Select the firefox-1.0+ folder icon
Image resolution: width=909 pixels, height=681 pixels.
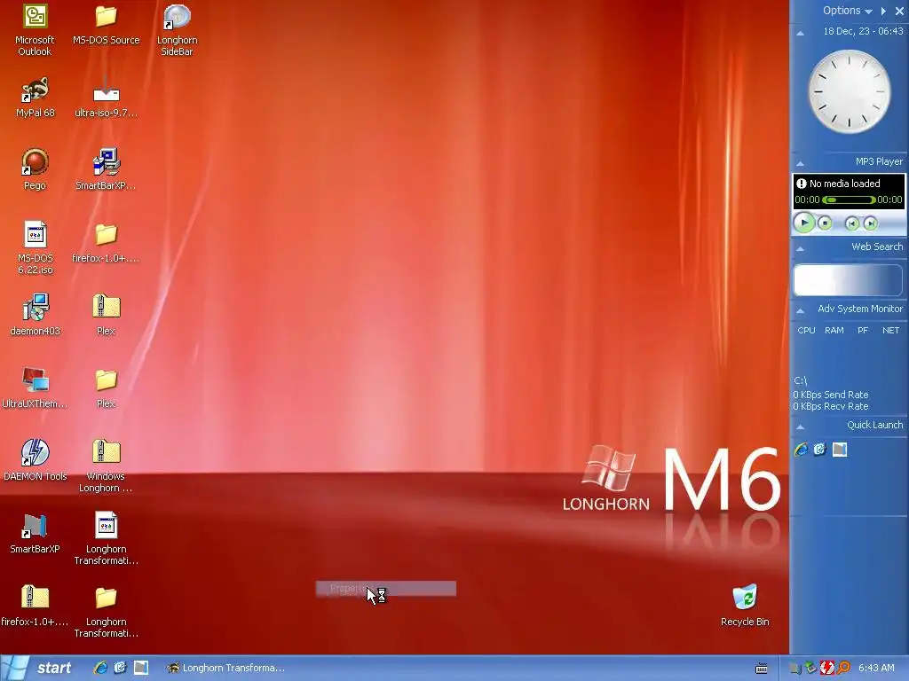(x=107, y=235)
